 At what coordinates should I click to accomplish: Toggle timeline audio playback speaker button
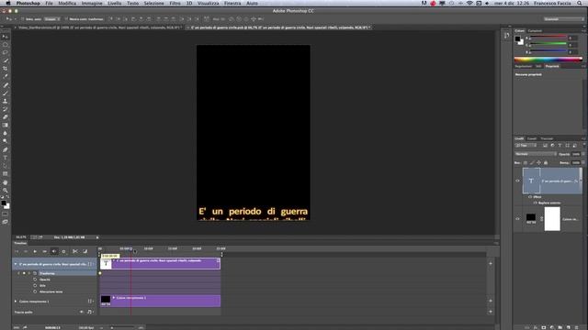(x=54, y=251)
